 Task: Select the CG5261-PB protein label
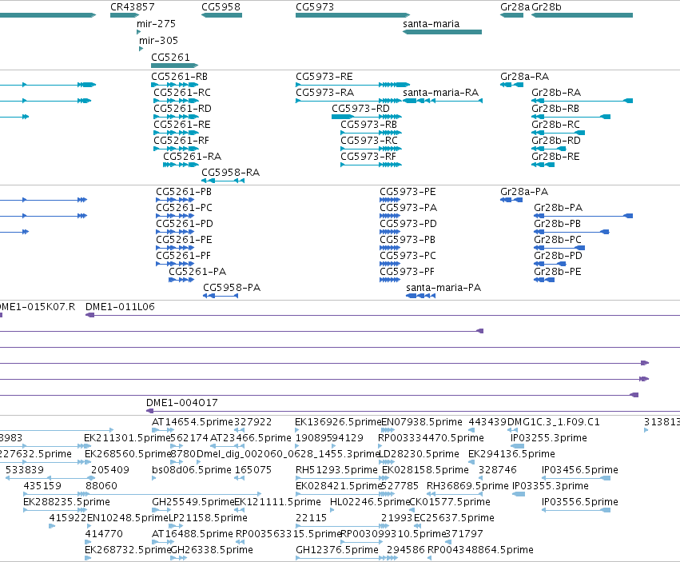[x=184, y=192]
